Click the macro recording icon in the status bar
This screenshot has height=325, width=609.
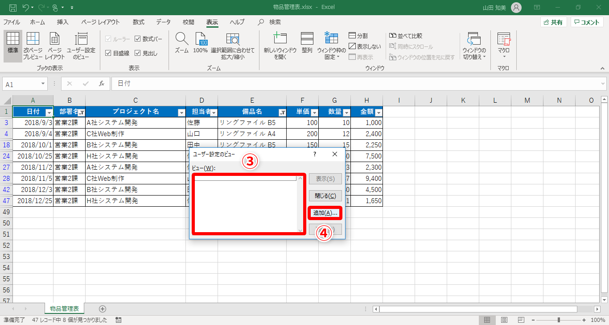(x=119, y=320)
